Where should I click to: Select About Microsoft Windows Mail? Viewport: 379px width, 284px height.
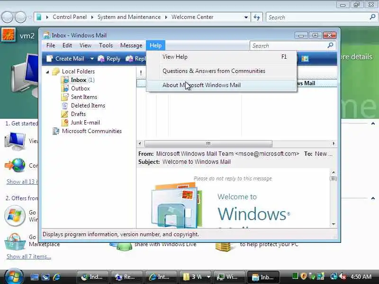[221, 85]
